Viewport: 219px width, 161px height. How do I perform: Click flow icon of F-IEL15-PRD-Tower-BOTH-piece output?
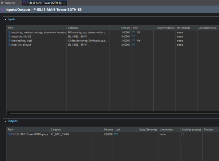9,134
